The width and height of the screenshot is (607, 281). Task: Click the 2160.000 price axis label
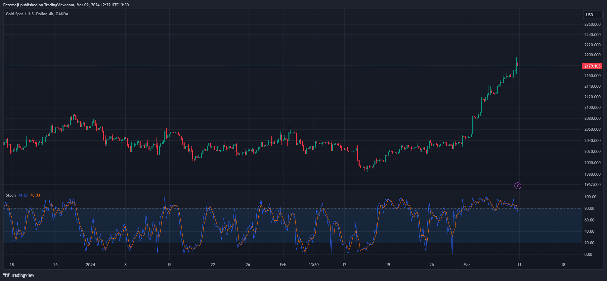(592, 76)
